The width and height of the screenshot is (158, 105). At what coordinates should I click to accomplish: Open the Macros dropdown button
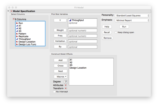tap(60, 77)
